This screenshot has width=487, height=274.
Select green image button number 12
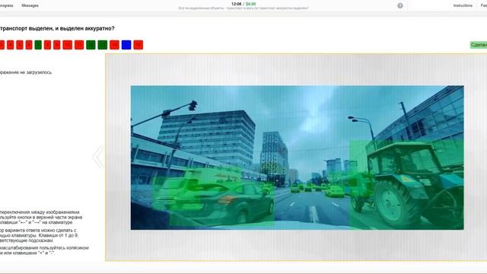pyautogui.click(x=91, y=45)
